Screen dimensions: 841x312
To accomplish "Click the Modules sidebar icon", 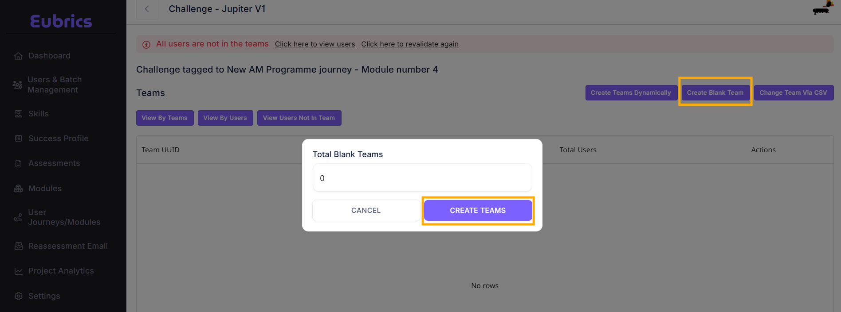I will (18, 189).
